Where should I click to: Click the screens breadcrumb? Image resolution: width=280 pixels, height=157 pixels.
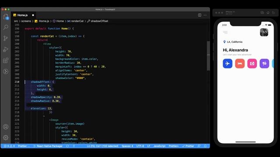(26, 21)
